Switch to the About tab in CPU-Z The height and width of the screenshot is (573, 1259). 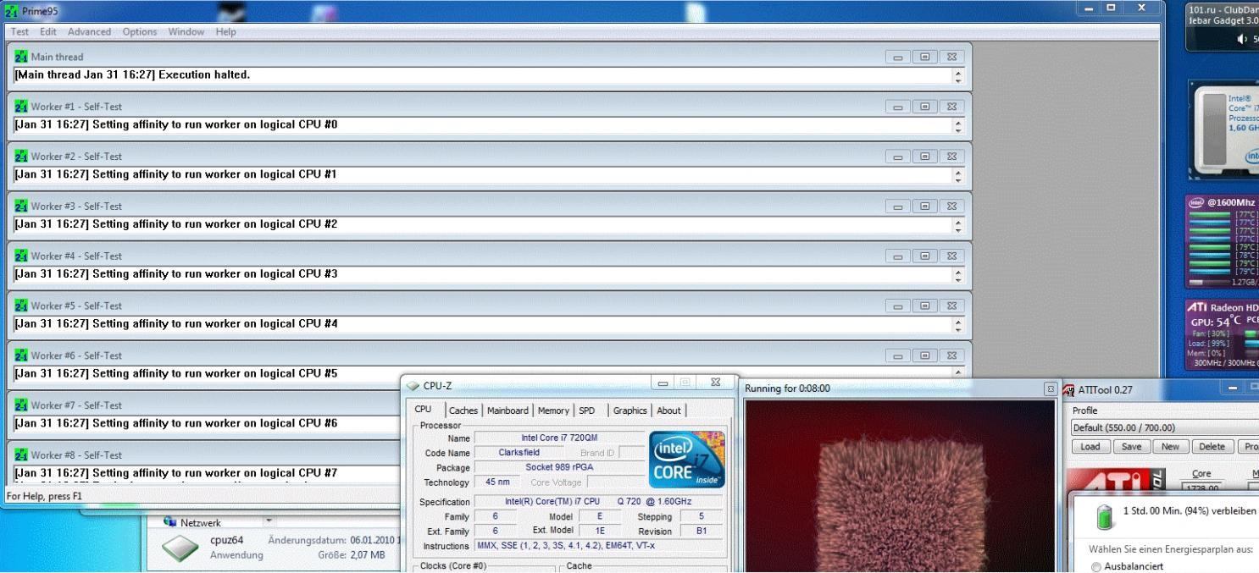point(668,411)
